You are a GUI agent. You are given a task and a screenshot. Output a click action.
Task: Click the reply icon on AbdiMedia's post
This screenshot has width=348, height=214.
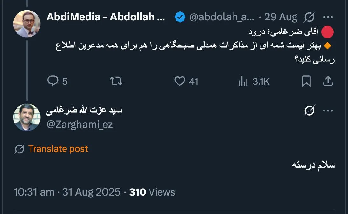(53, 82)
